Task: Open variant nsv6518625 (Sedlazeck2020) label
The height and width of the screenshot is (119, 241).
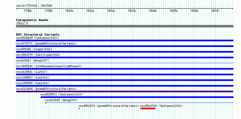Action: (37, 38)
